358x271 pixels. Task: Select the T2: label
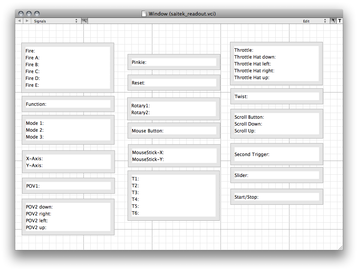click(135, 186)
